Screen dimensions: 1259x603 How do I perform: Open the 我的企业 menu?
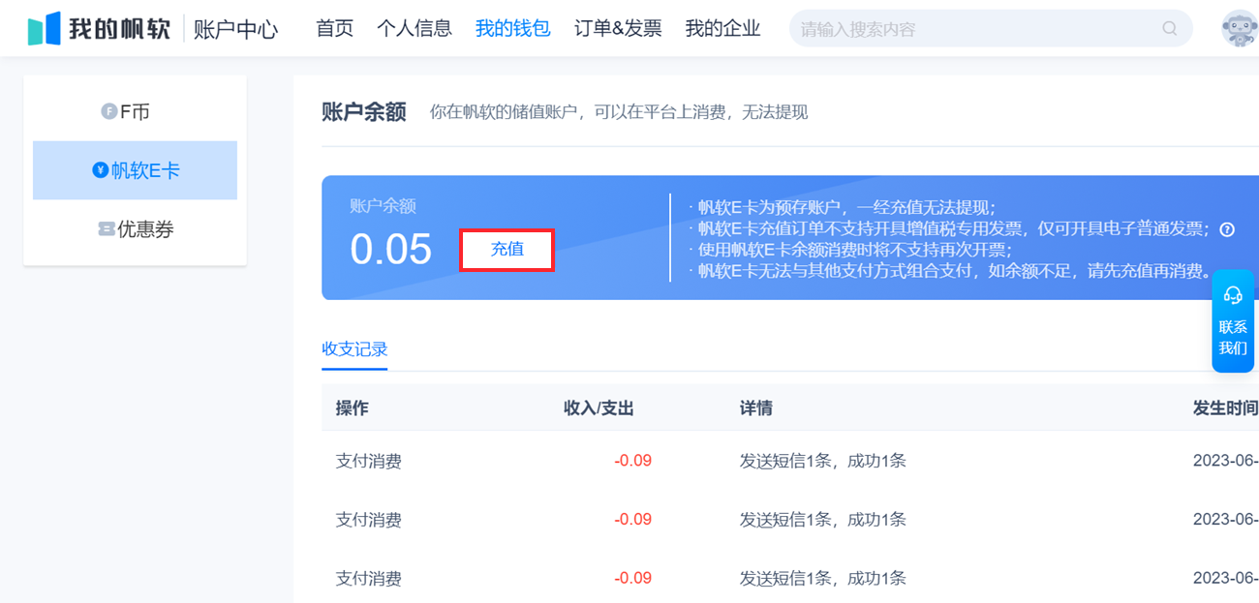[722, 28]
